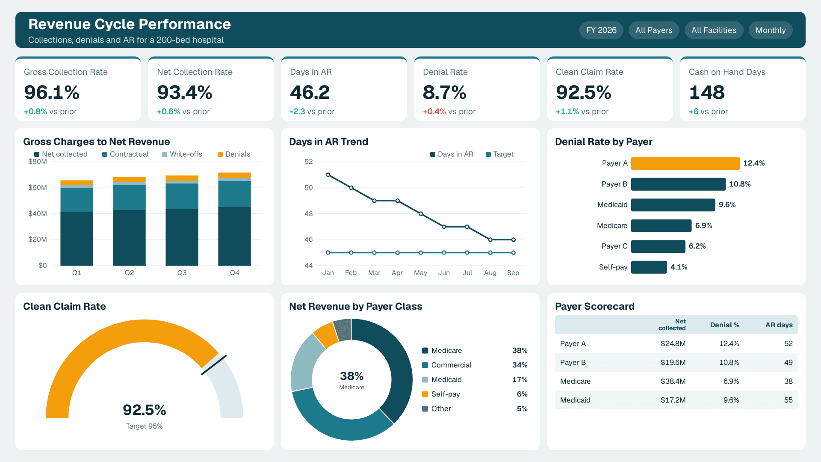The image size is (821, 462).
Task: Click the Medicaid legend entry in donut chart
Action: coord(475,379)
